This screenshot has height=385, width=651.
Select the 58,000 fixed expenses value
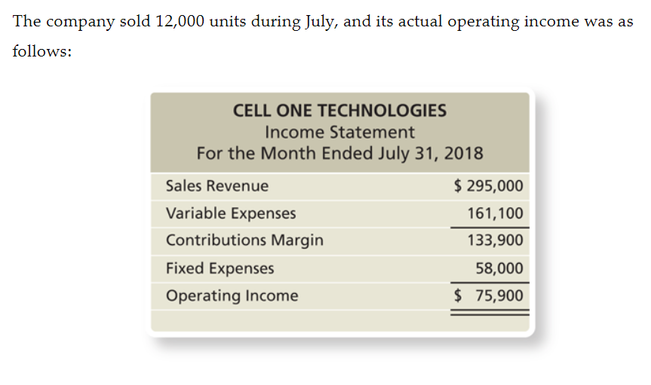(499, 268)
